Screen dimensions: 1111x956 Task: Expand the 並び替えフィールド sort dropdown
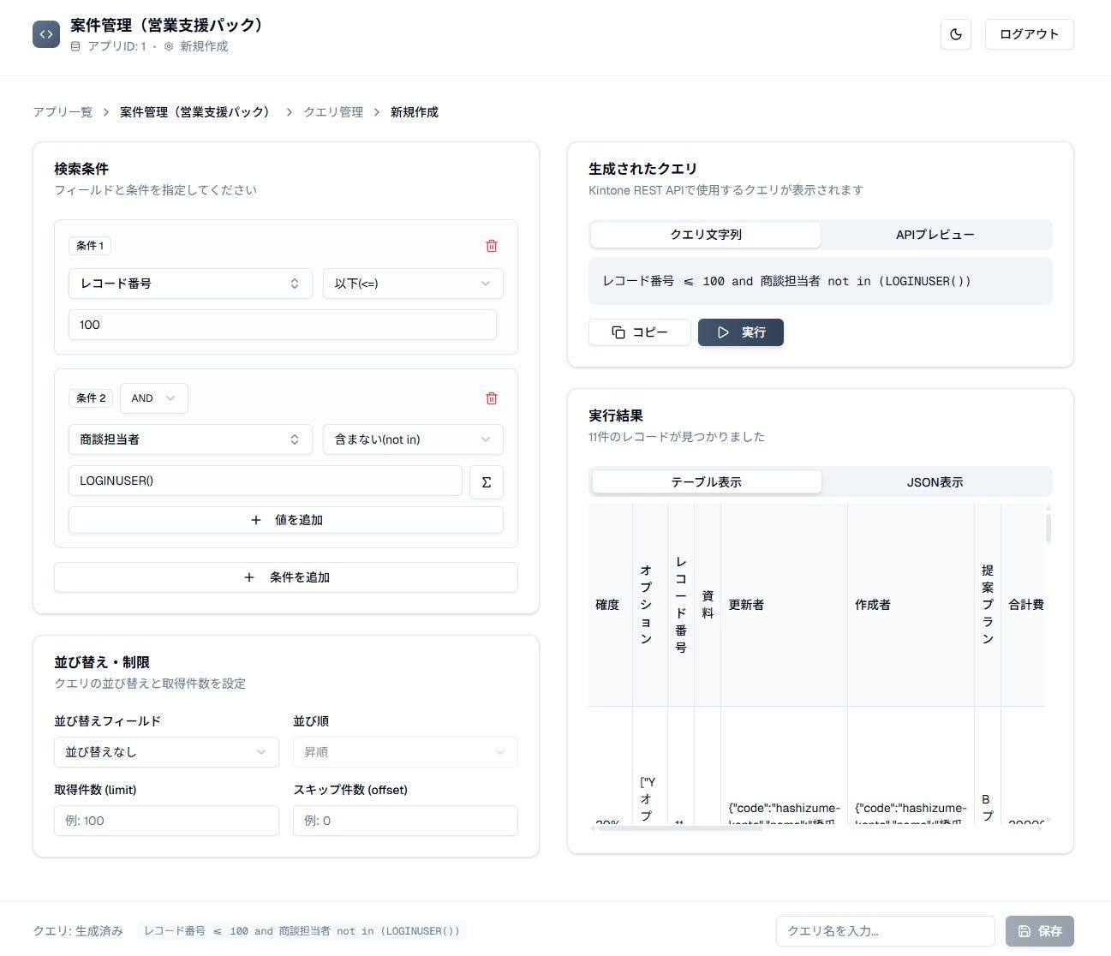pos(166,752)
